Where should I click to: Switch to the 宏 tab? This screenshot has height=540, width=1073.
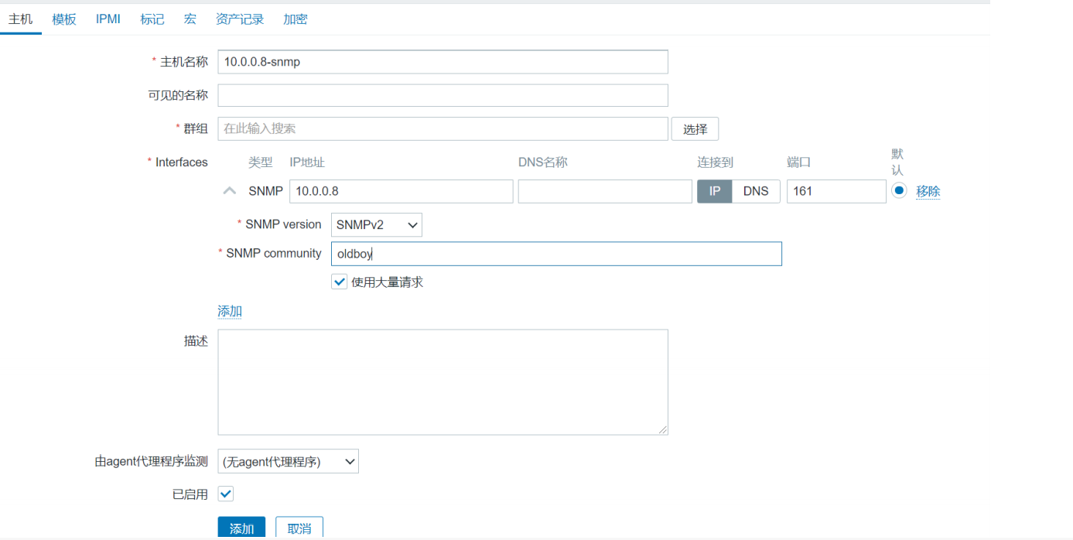tap(190, 19)
